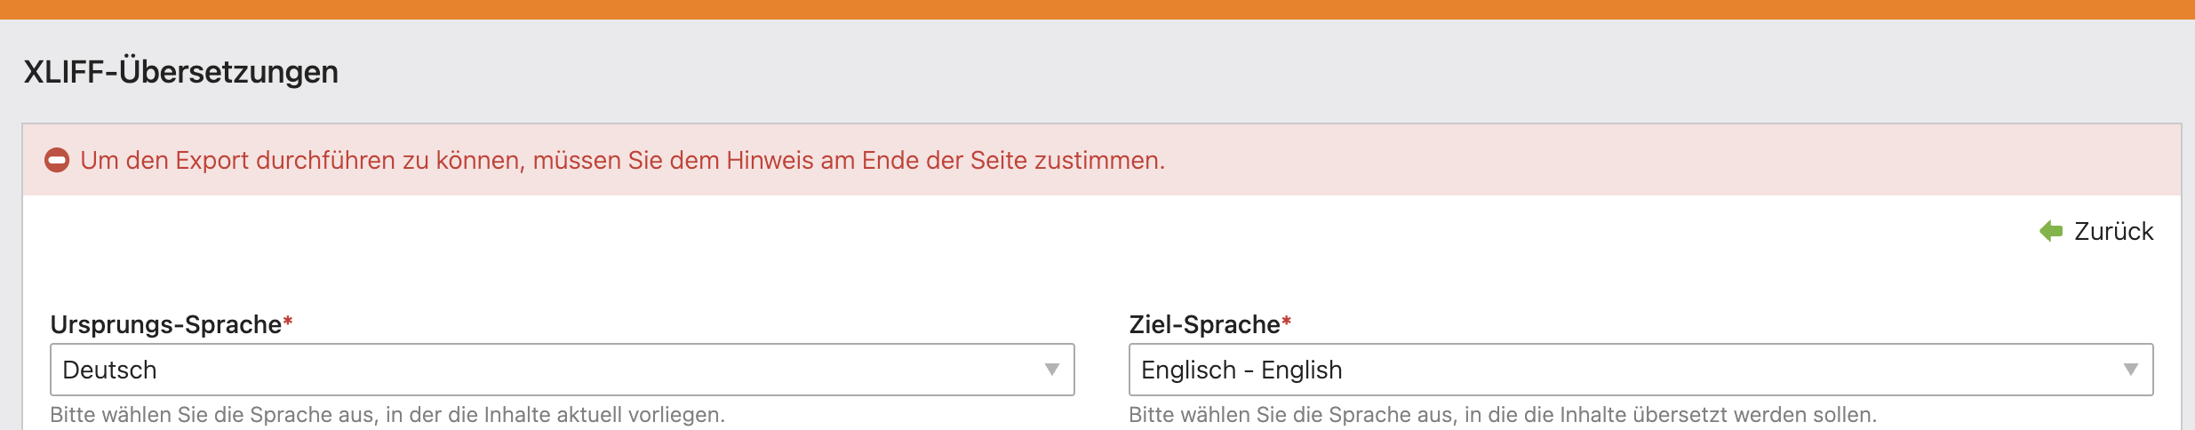Click the red asterisk beside Ziel-Sprache
This screenshot has width=2195, height=430.
1287,322
